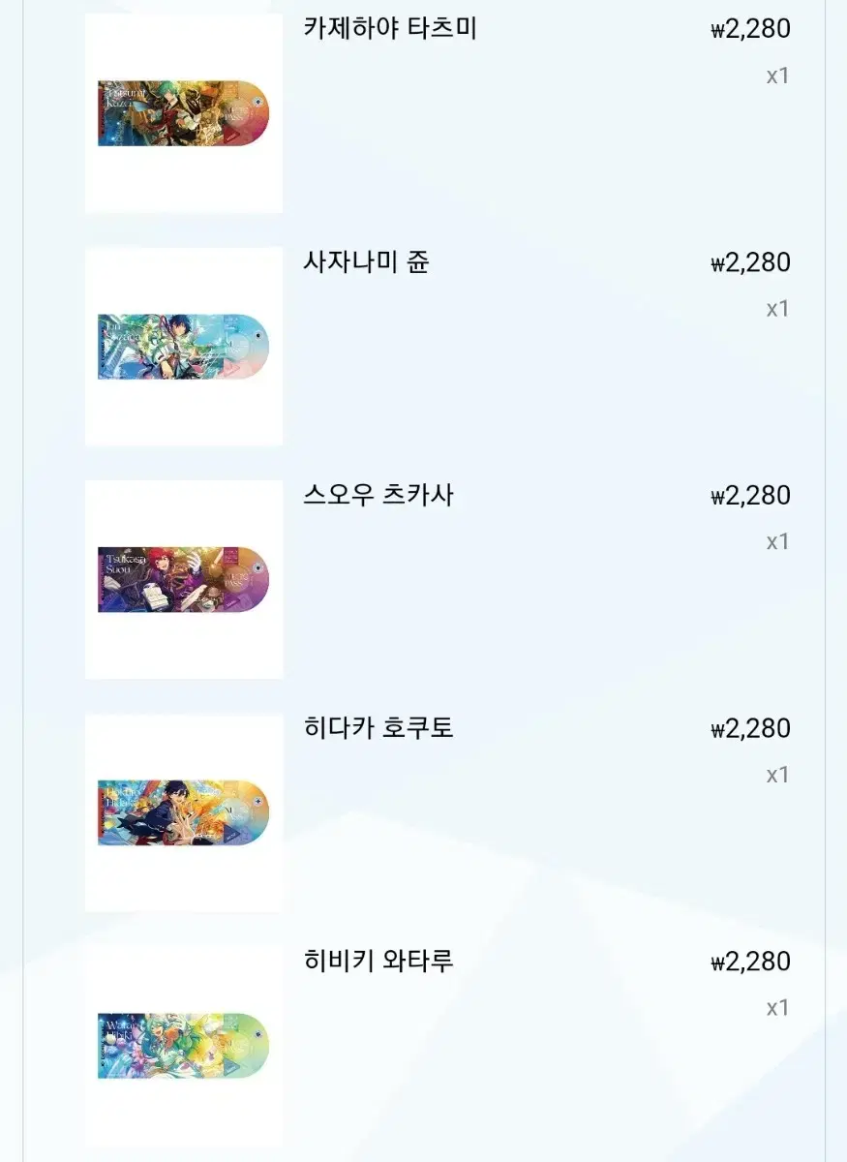847x1162 pixels.
Task: Tap the 스오우 츠카사 item name
Action: point(378,496)
